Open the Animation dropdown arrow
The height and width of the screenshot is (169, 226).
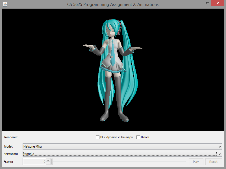tap(220, 154)
